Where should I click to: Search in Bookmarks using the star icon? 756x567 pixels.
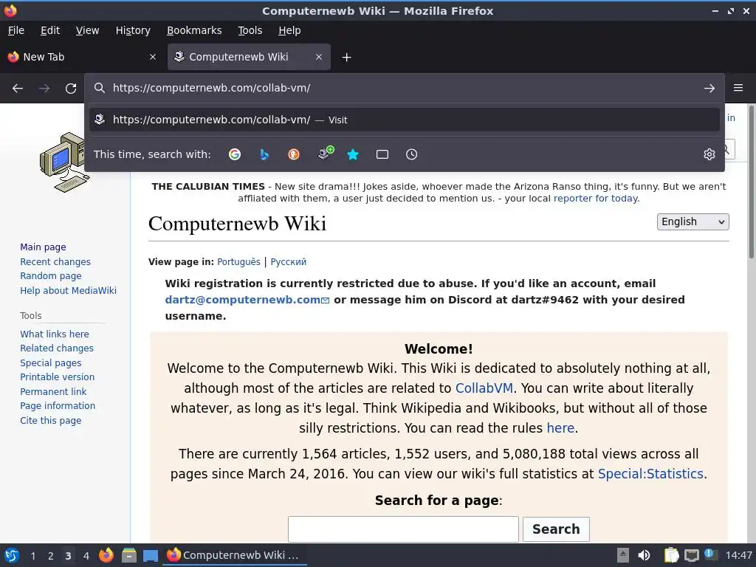[x=353, y=154]
